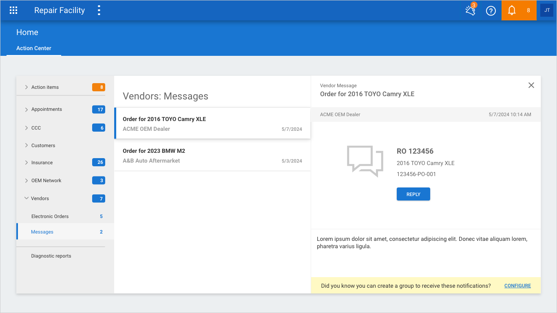The height and width of the screenshot is (313, 557).
Task: Open the JT user avatar menu
Action: 547,10
